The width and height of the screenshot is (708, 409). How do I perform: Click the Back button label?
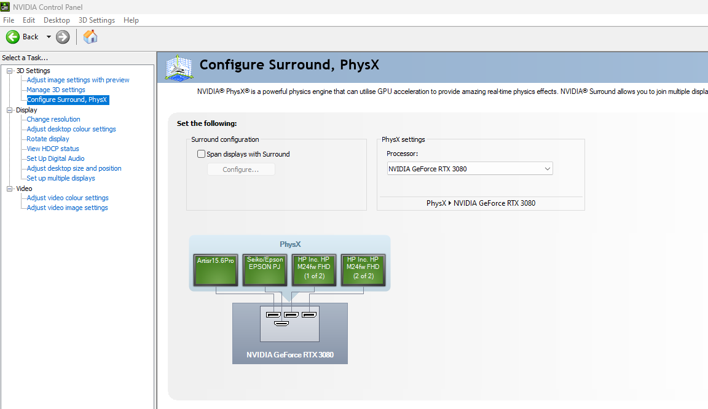point(30,37)
